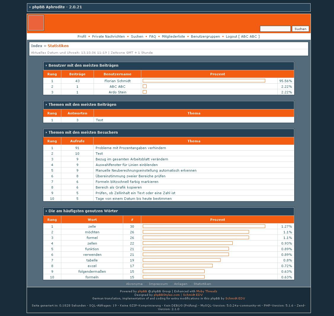Click inside the search text field

click(275, 29)
